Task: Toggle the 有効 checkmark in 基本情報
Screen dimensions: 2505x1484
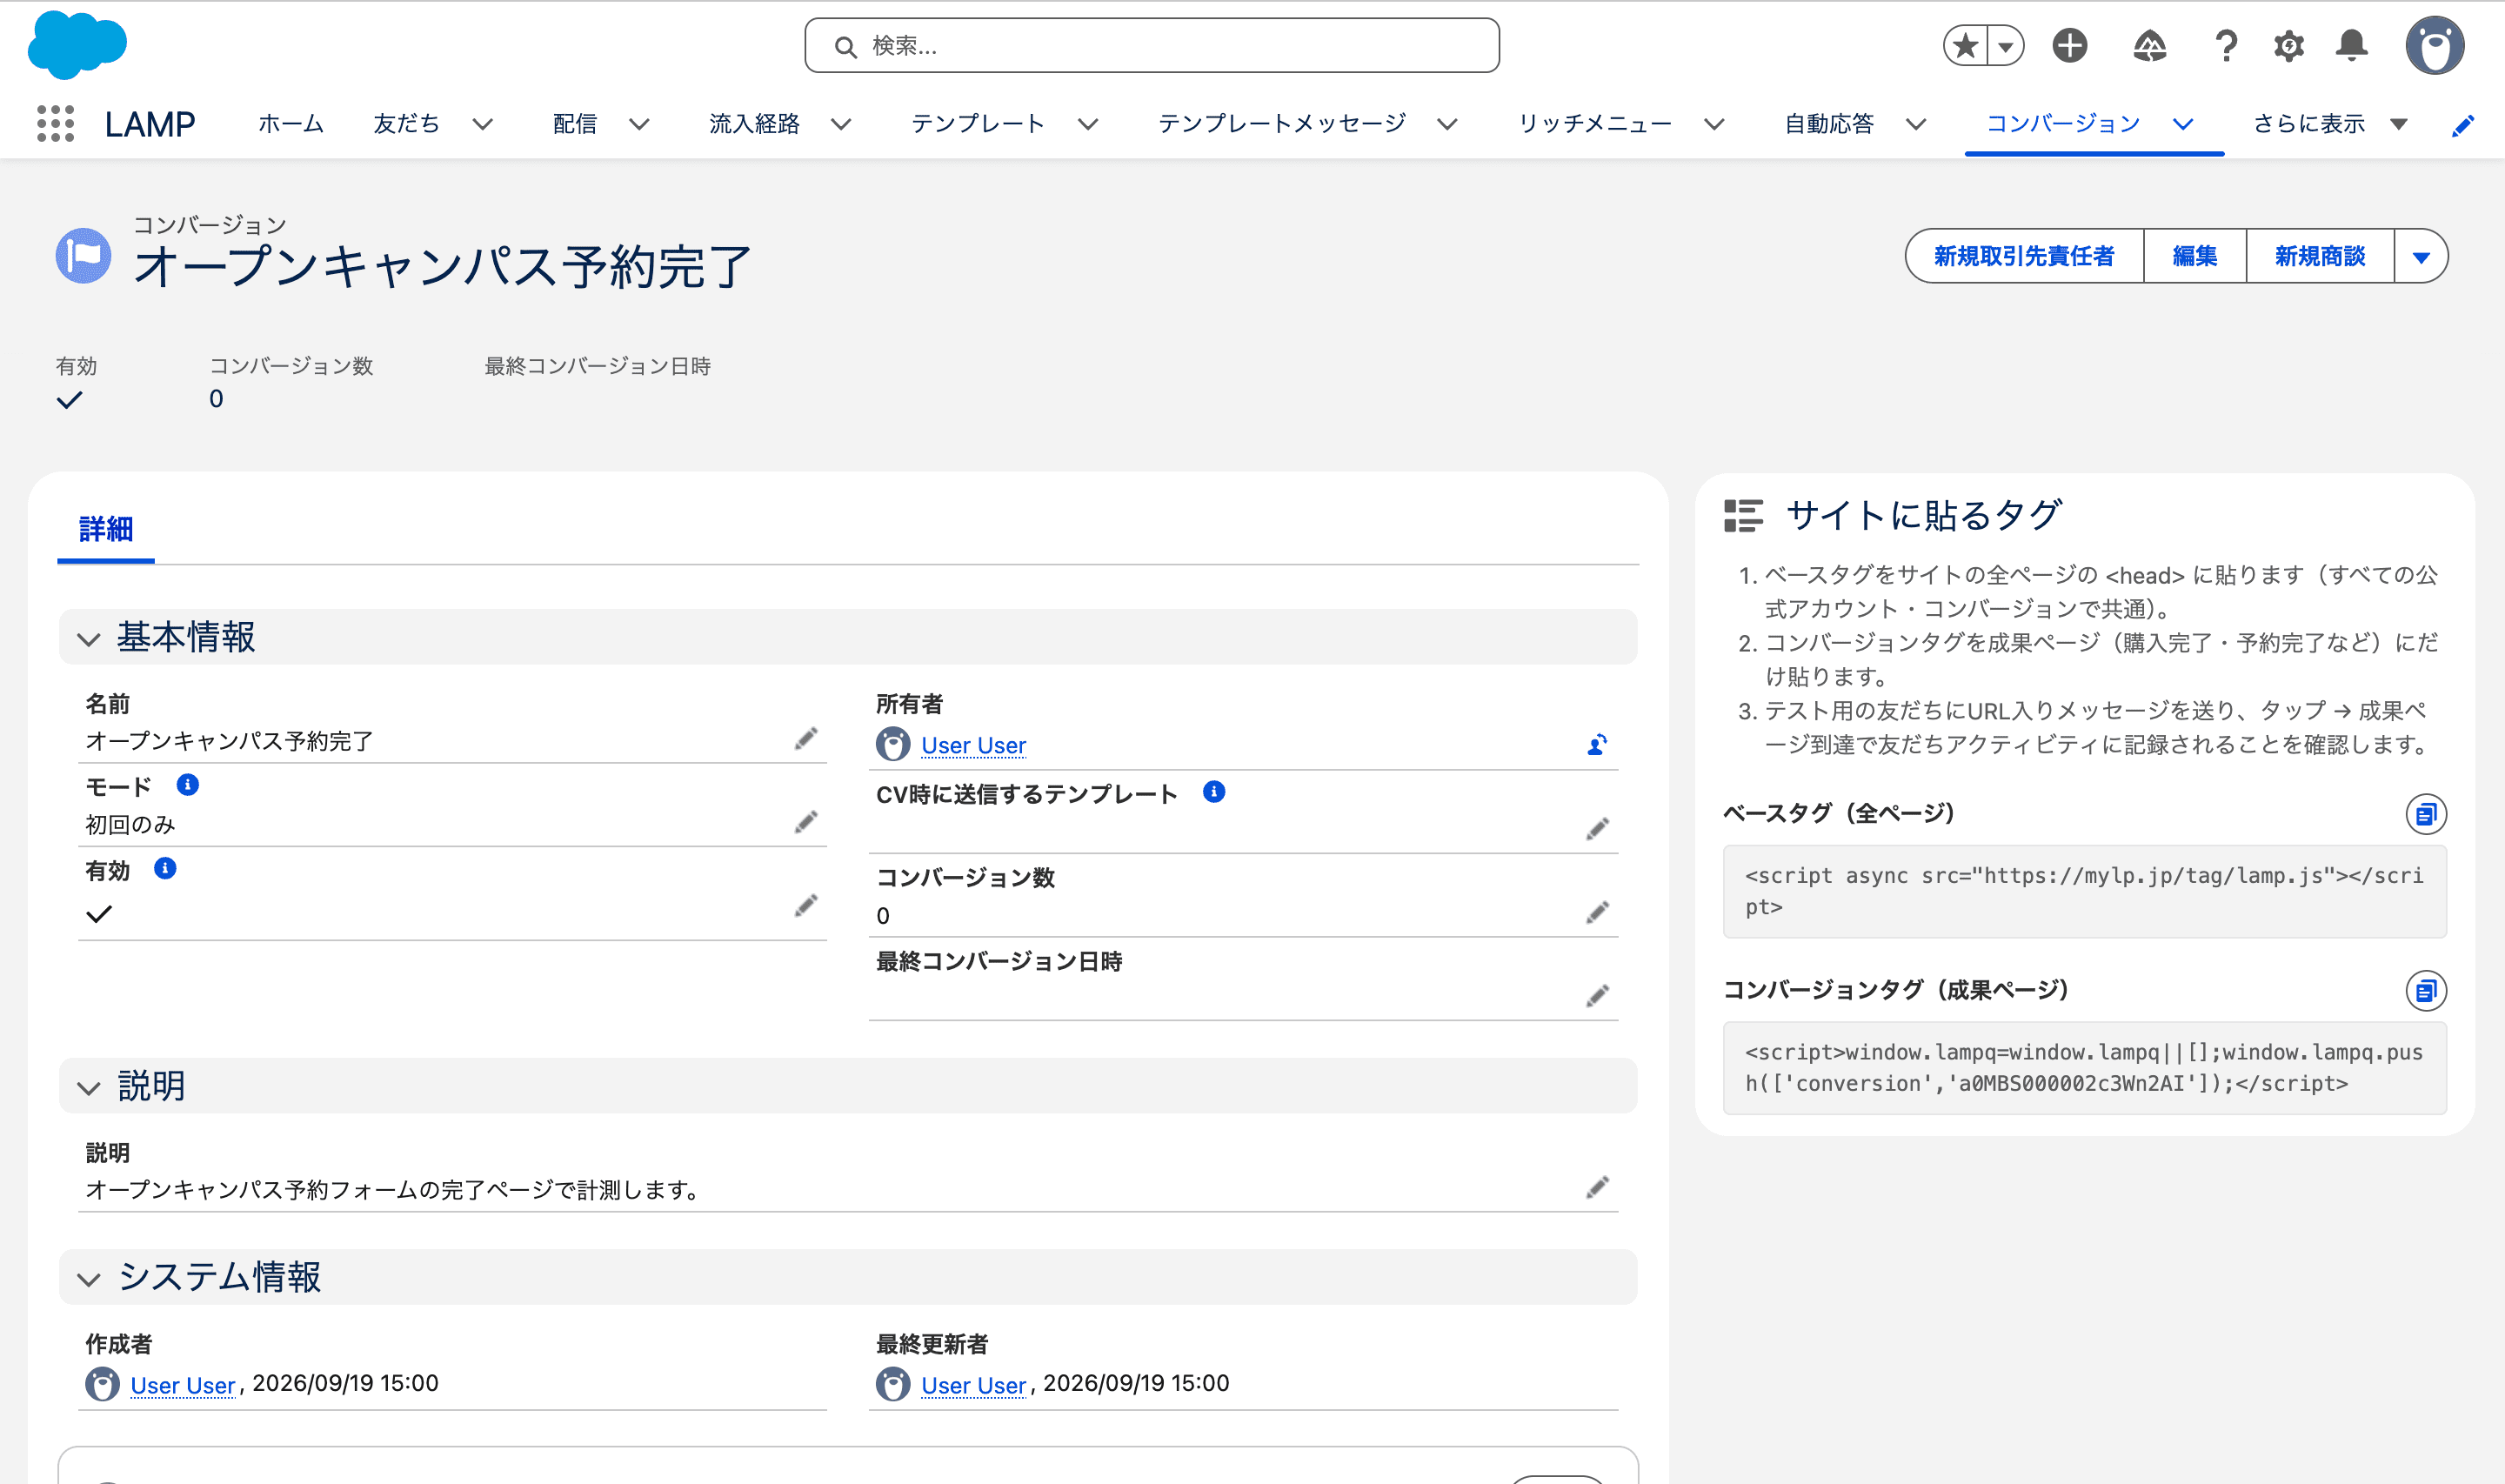Action: (99, 913)
